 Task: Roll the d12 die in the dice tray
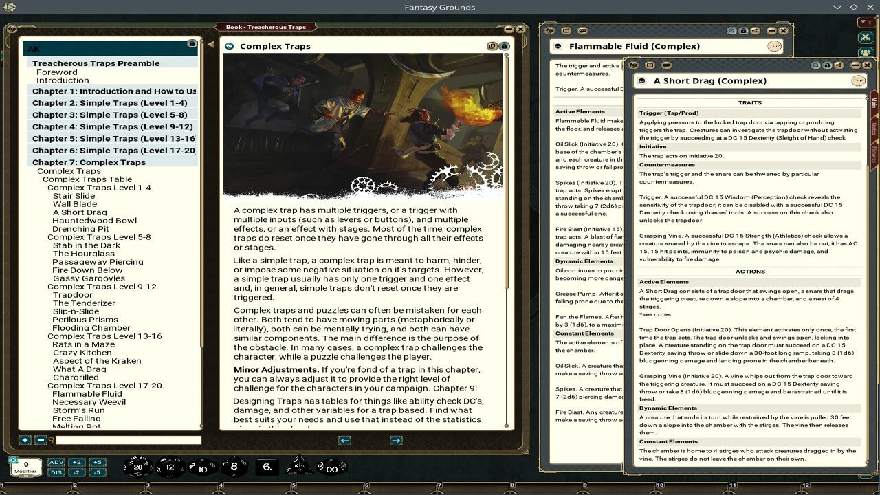tap(169, 466)
